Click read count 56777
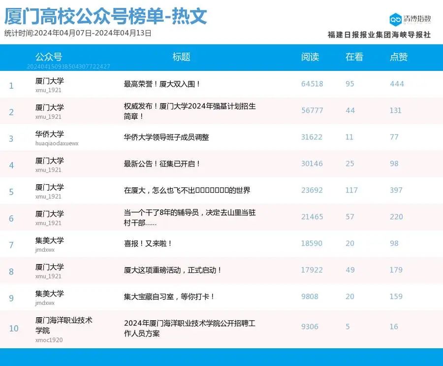The image size is (443, 366). [x=312, y=111]
